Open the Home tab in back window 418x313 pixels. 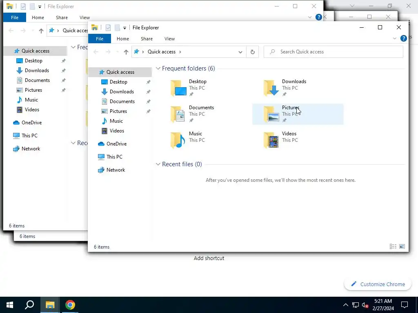tap(38, 17)
